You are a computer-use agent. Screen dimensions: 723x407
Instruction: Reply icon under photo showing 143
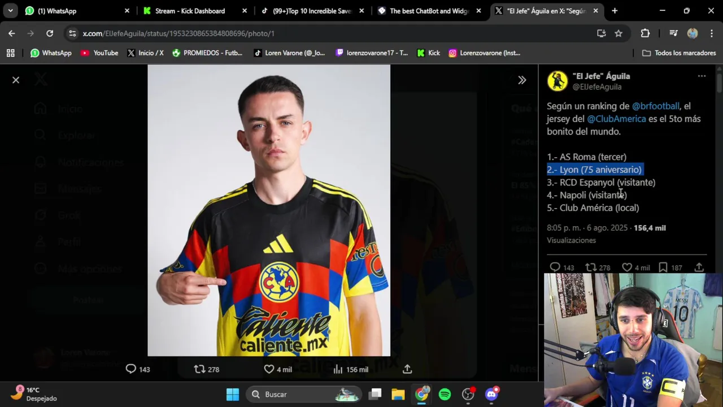(130, 369)
